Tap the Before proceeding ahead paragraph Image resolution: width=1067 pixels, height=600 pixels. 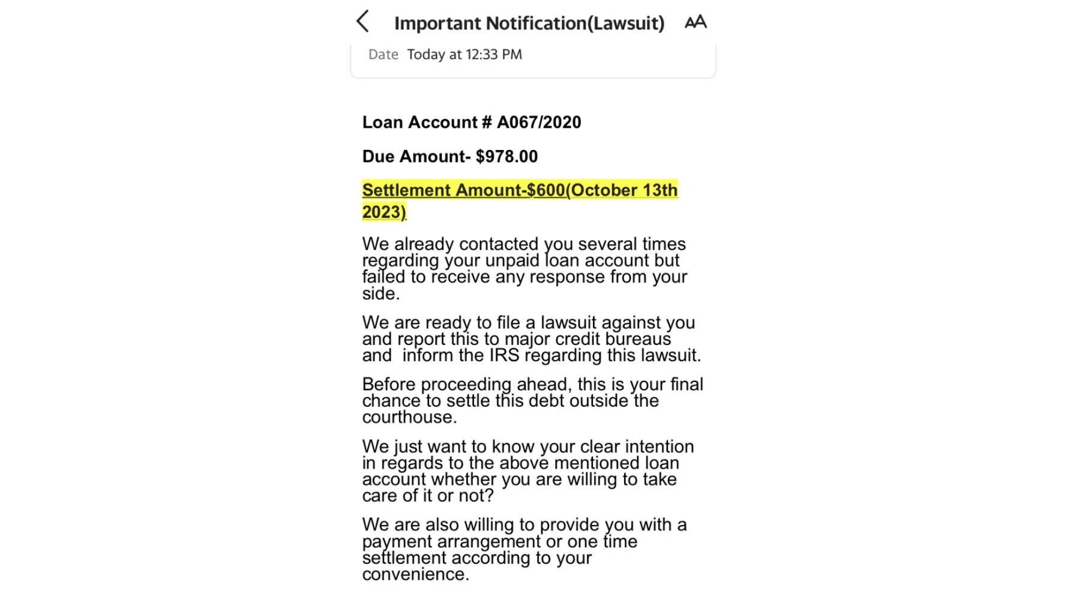tap(533, 400)
